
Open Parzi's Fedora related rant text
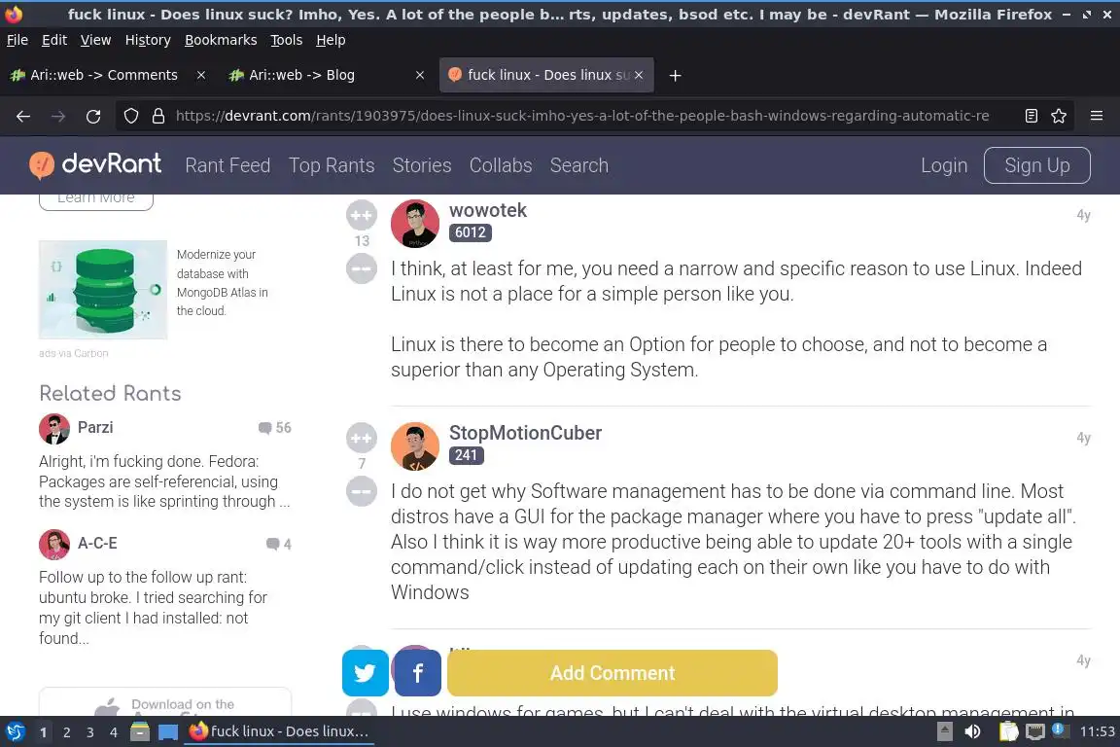(x=164, y=481)
